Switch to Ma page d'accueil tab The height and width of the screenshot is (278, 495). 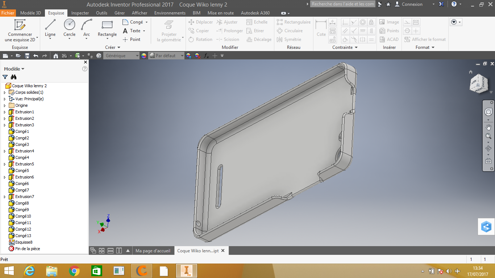153,251
